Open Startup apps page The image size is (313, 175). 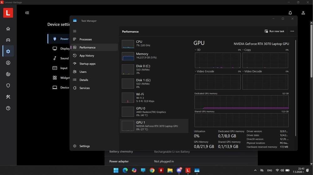[94, 64]
